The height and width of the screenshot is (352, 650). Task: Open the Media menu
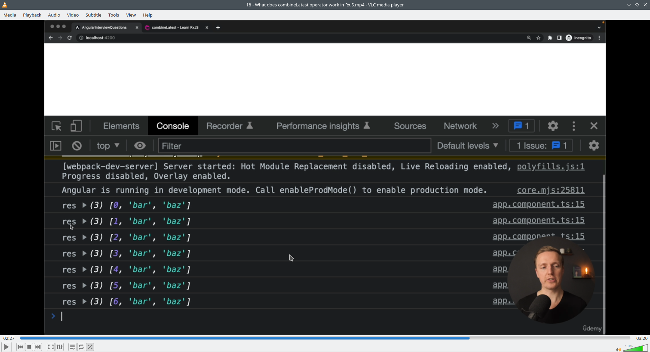point(10,15)
